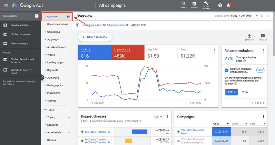Click the Download icon
The image size is (275, 145).
pyautogui.click(x=249, y=36)
